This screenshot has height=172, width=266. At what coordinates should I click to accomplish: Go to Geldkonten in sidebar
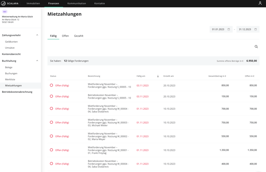(11, 42)
